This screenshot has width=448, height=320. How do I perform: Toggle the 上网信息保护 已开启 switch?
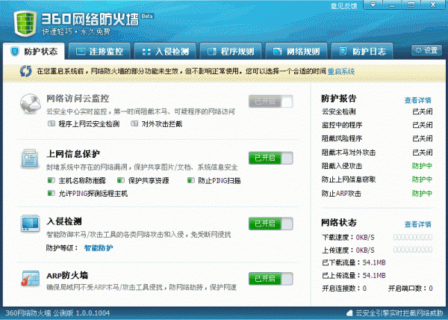click(x=270, y=159)
